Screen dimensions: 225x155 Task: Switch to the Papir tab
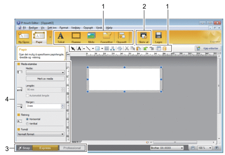click(39, 38)
